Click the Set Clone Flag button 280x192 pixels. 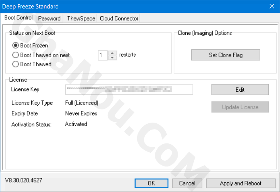click(226, 55)
